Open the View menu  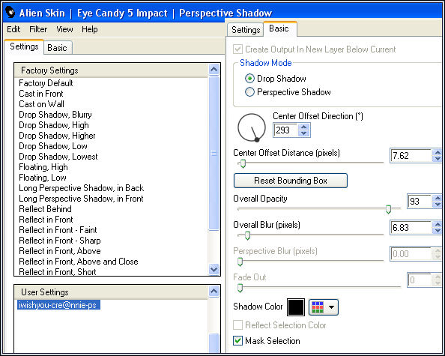click(x=64, y=29)
